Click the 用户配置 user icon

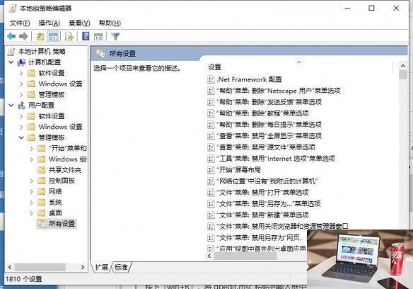[x=21, y=106]
